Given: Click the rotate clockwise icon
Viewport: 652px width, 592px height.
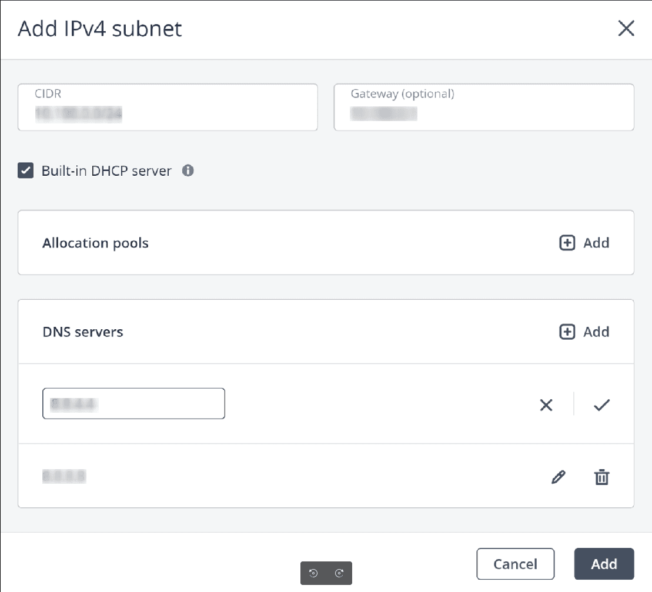Looking at the screenshot, I should pos(339,573).
